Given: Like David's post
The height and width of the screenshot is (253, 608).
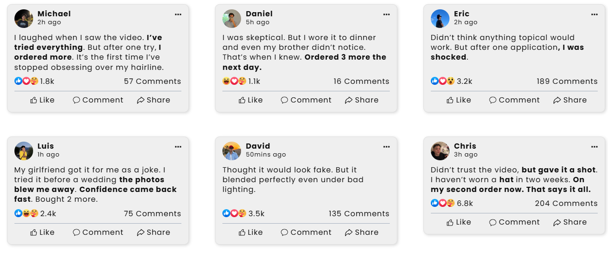Looking at the screenshot, I should click(x=250, y=232).
